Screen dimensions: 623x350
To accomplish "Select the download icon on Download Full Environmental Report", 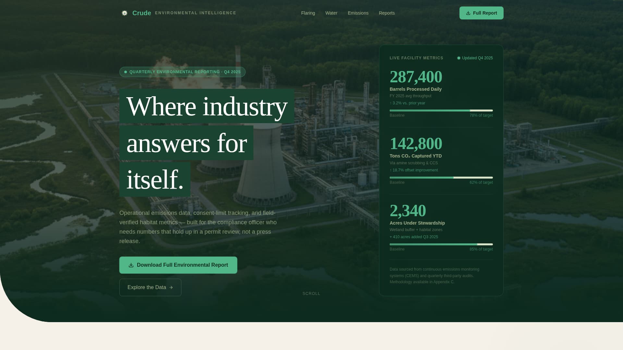I will 131,265.
